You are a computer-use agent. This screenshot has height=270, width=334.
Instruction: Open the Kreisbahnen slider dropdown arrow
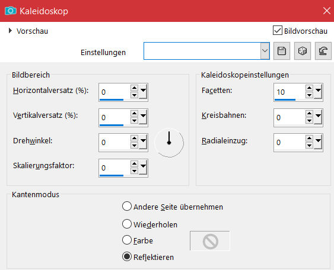click(318, 117)
